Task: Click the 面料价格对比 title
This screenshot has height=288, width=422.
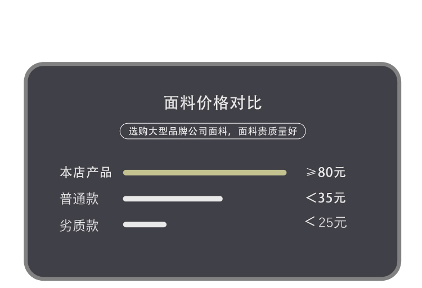Action: pos(213,103)
